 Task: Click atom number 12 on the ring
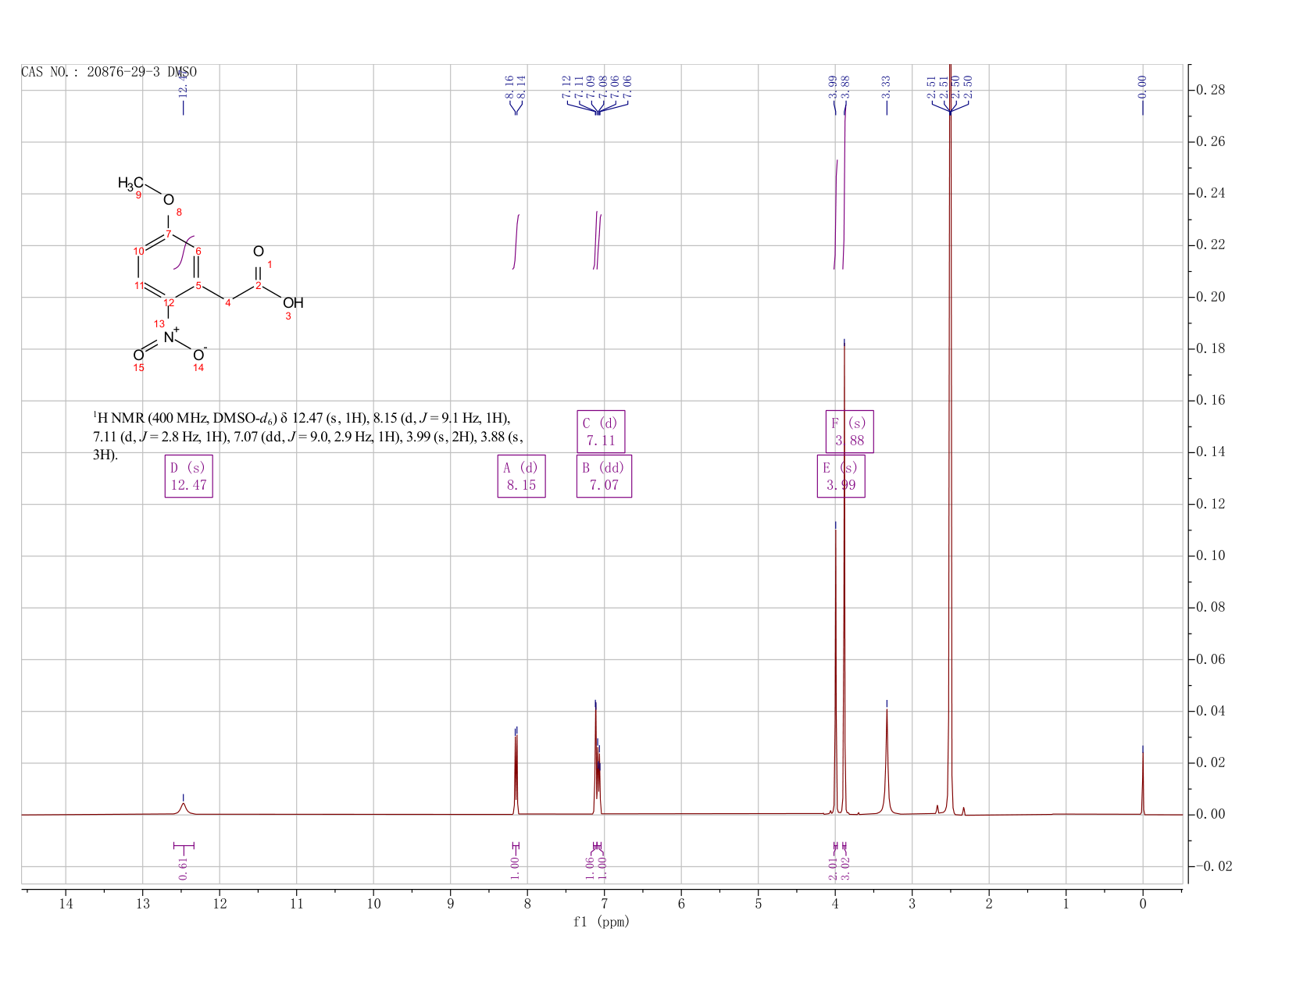[x=169, y=303]
